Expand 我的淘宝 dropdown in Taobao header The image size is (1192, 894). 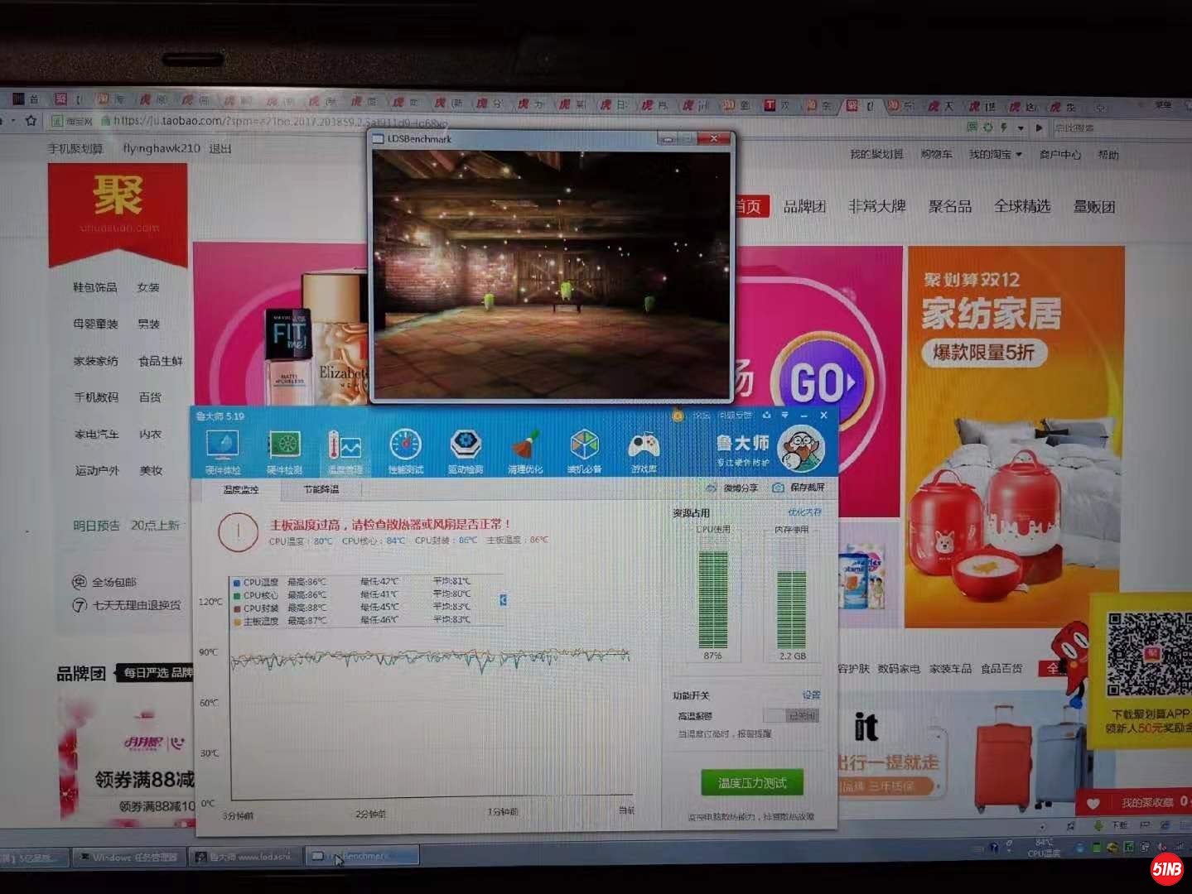click(x=995, y=154)
